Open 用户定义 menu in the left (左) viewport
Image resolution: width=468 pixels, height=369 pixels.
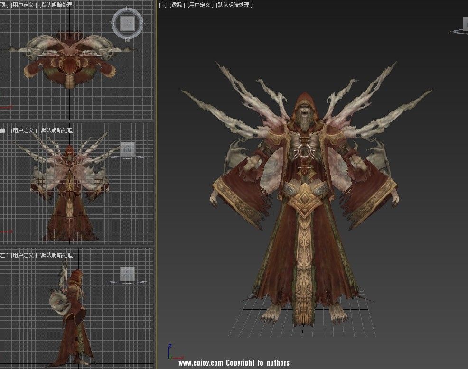[24, 255]
